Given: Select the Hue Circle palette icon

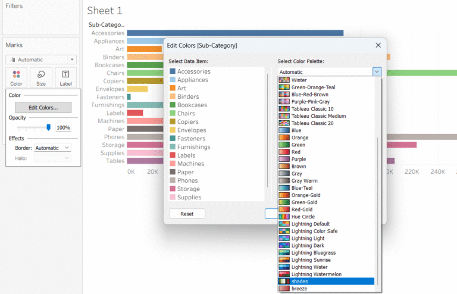Looking at the screenshot, I should pos(284,217).
